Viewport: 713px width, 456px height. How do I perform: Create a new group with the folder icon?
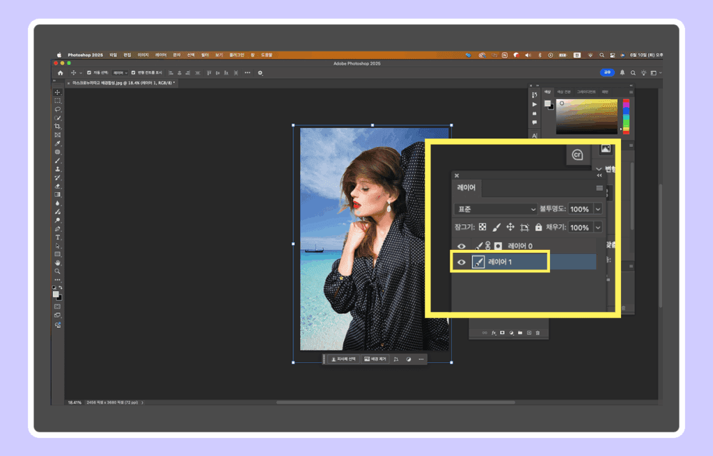[x=519, y=333]
